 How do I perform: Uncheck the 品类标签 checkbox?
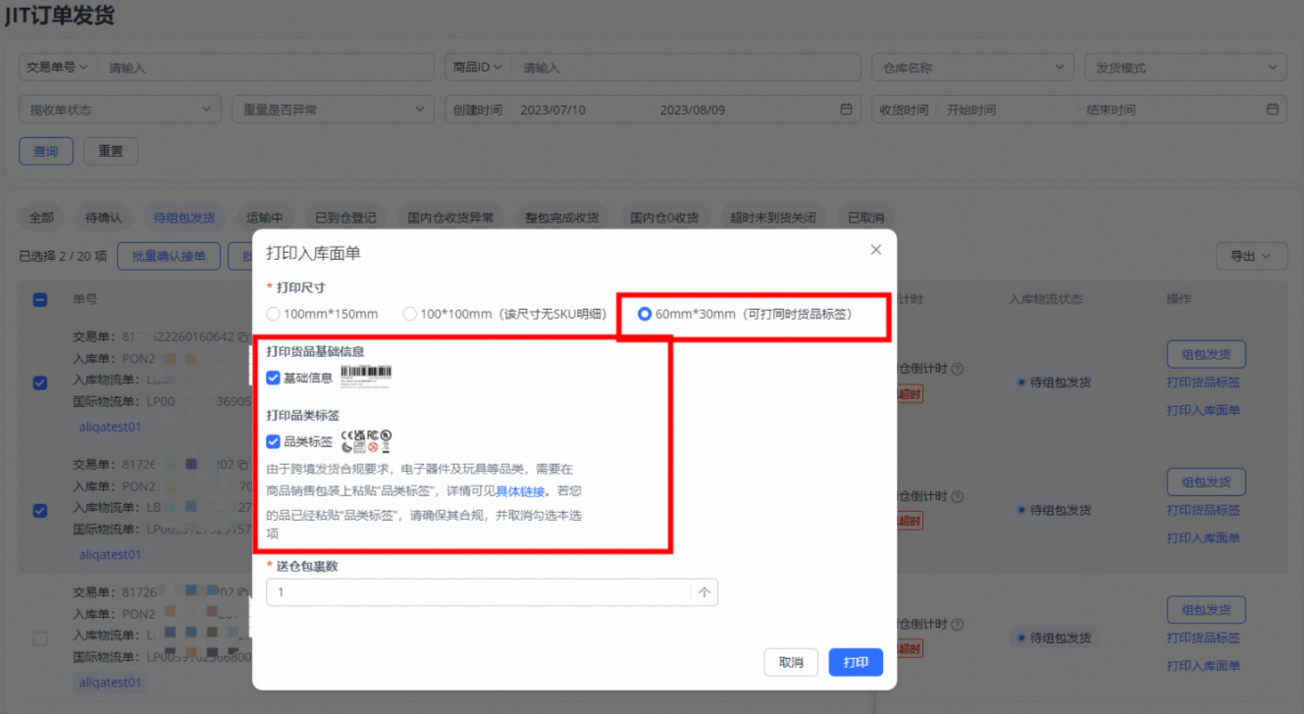[274, 442]
